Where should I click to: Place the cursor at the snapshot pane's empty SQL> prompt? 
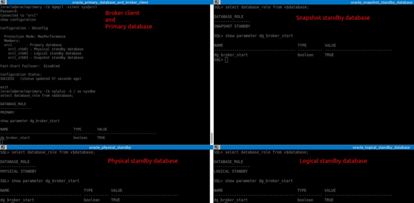pyautogui.click(x=226, y=60)
